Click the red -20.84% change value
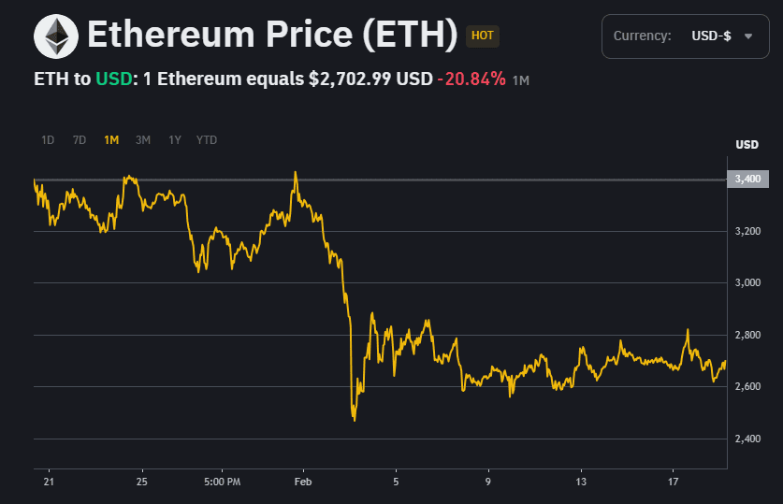Viewport: 783px width, 504px height. pos(471,79)
